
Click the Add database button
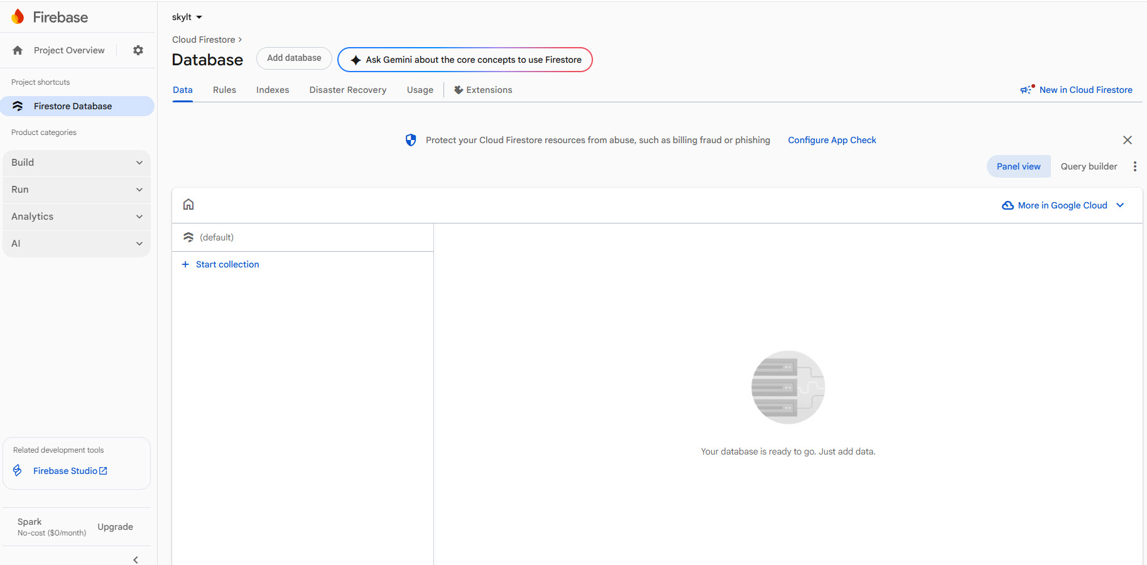pos(294,58)
